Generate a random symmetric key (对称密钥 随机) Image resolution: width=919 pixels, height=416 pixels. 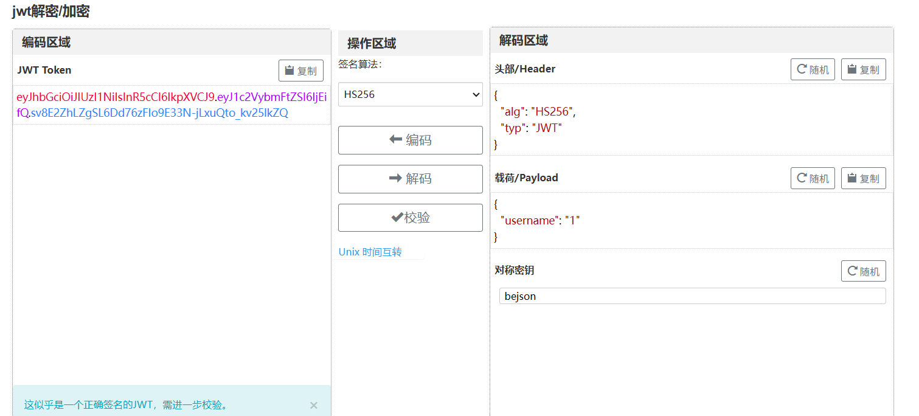pos(863,271)
